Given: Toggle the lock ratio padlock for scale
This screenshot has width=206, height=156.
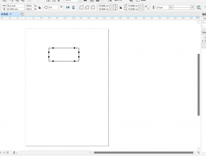Looking at the screenshot, I should [x=39, y=7].
